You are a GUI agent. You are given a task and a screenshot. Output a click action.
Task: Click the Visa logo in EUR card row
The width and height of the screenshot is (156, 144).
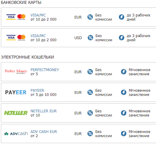(11, 17)
